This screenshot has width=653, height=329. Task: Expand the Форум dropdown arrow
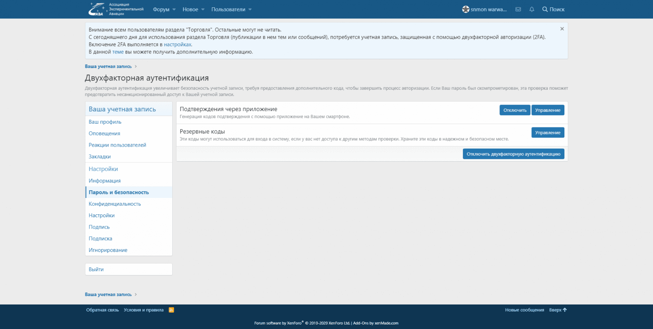click(174, 9)
